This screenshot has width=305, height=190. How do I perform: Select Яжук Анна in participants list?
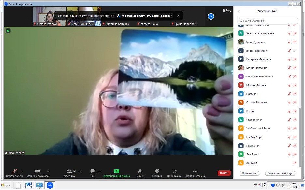click(268, 146)
